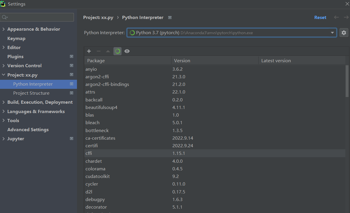Click the uninstall package minus icon
This screenshot has width=350, height=213.
click(x=98, y=51)
